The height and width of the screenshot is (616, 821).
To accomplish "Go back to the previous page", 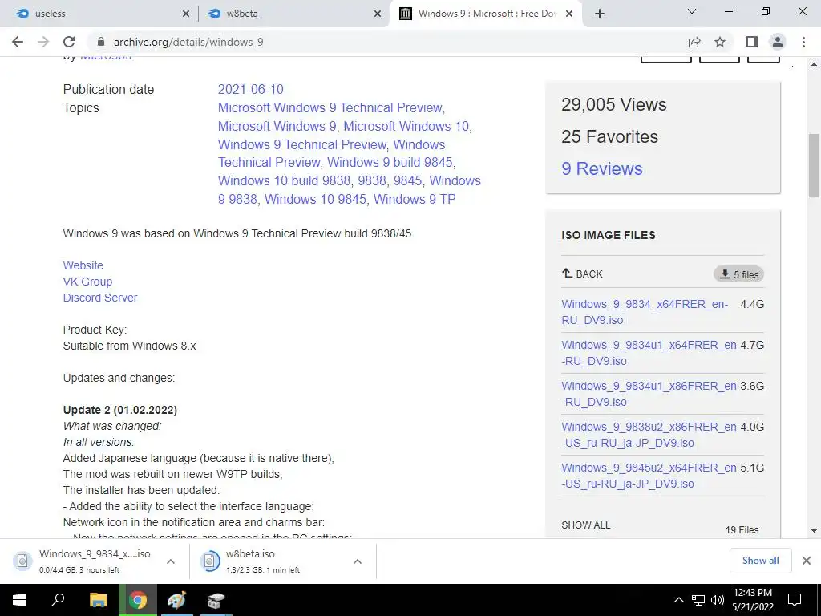I will click(x=18, y=42).
